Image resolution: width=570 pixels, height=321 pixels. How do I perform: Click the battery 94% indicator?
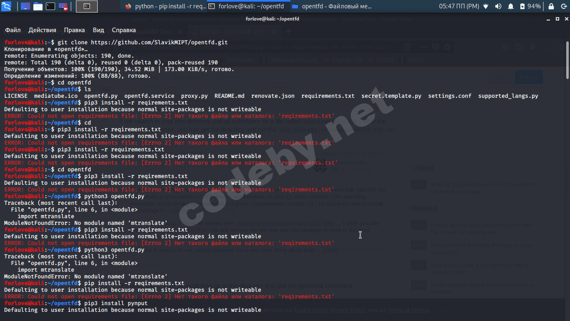click(530, 6)
